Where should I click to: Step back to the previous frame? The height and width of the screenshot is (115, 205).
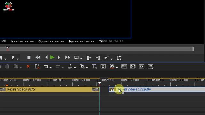tap(46, 57)
